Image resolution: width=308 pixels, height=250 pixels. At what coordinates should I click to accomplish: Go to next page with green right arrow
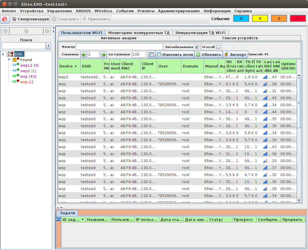[x=104, y=54]
